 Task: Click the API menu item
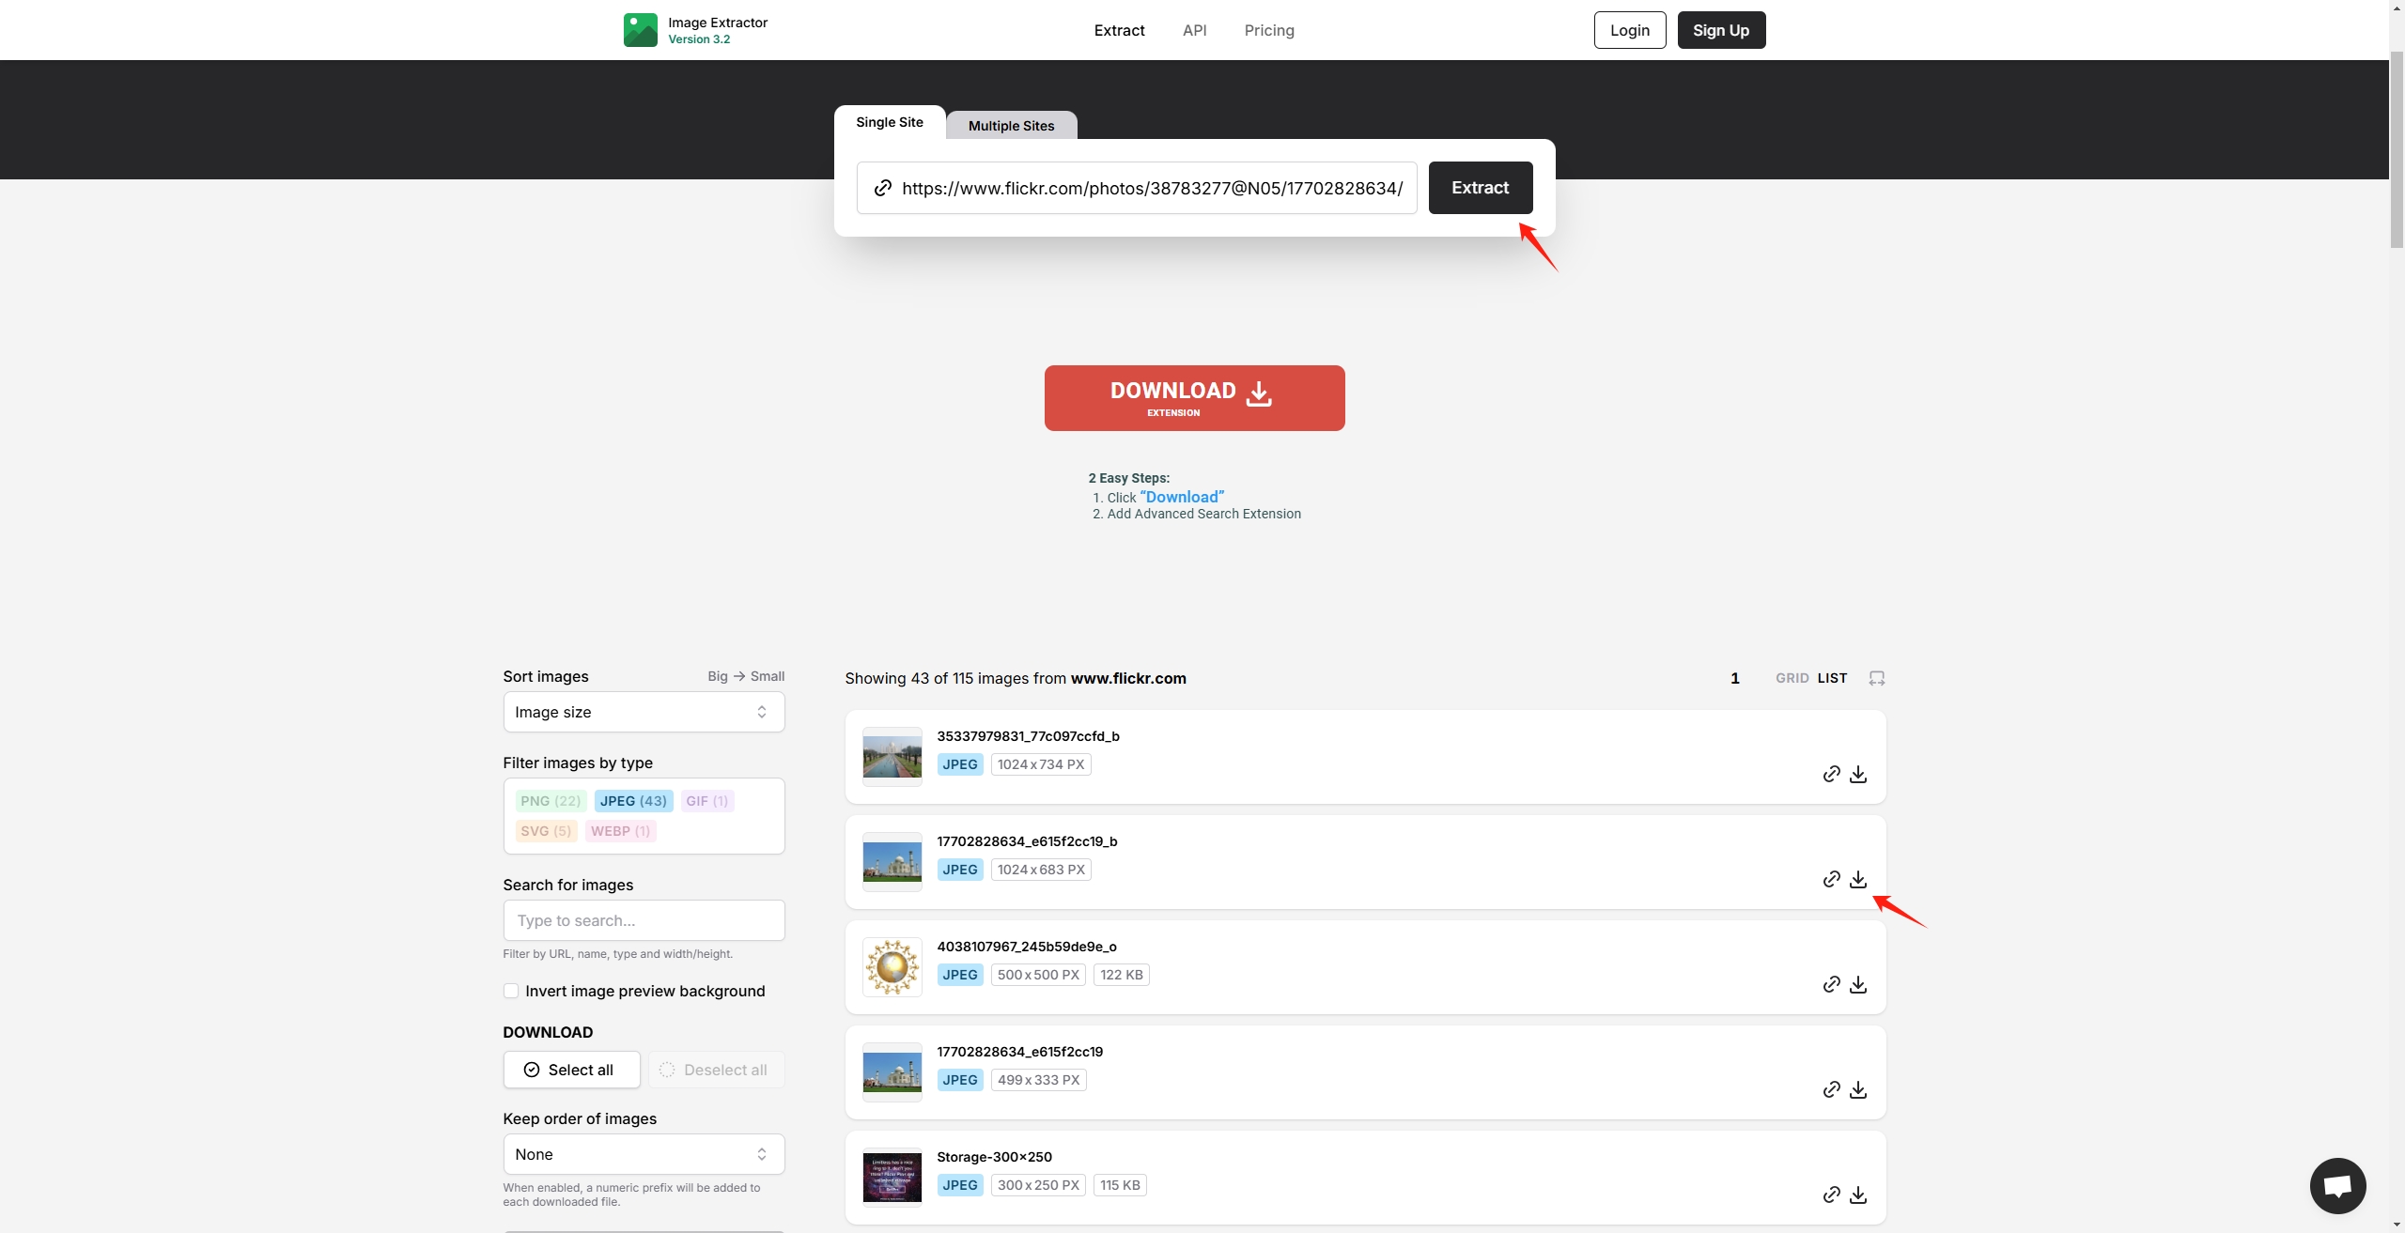(1195, 30)
